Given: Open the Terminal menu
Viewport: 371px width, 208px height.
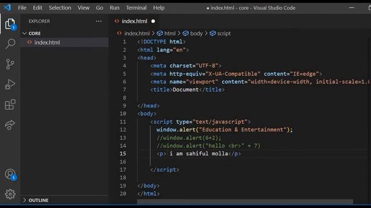Looking at the screenshot, I should (136, 8).
